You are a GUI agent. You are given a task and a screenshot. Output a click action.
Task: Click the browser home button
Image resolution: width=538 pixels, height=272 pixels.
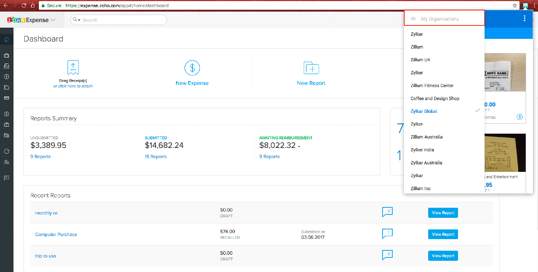click(33, 6)
